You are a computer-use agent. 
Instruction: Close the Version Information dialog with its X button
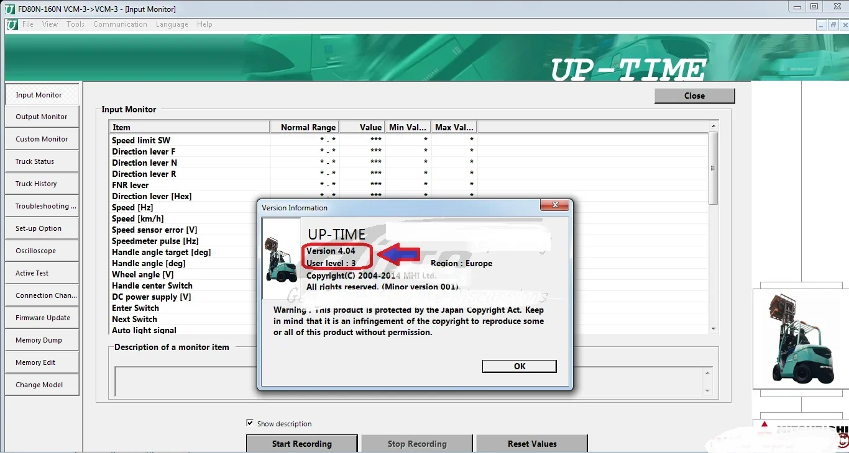(555, 205)
